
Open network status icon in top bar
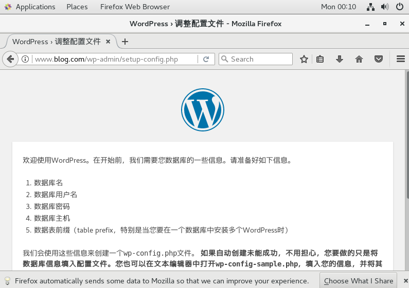370,7
